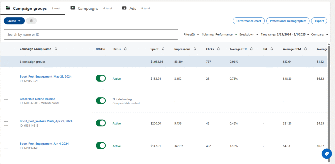Switch to the Campaign groups tab
The height and width of the screenshot is (164, 335).
tap(33, 8)
